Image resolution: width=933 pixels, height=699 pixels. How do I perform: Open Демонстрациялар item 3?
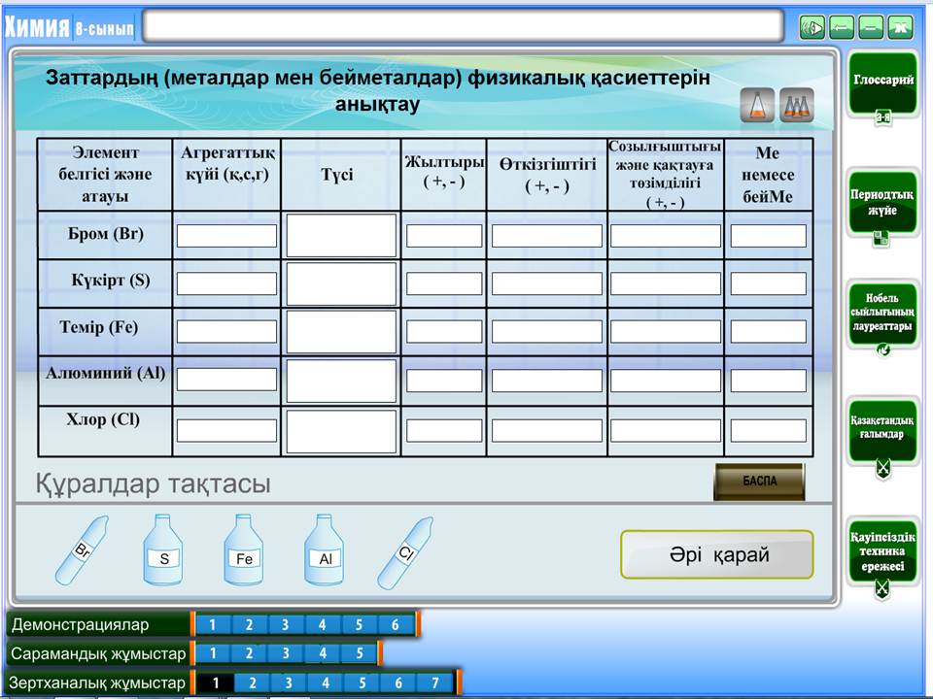(x=286, y=624)
